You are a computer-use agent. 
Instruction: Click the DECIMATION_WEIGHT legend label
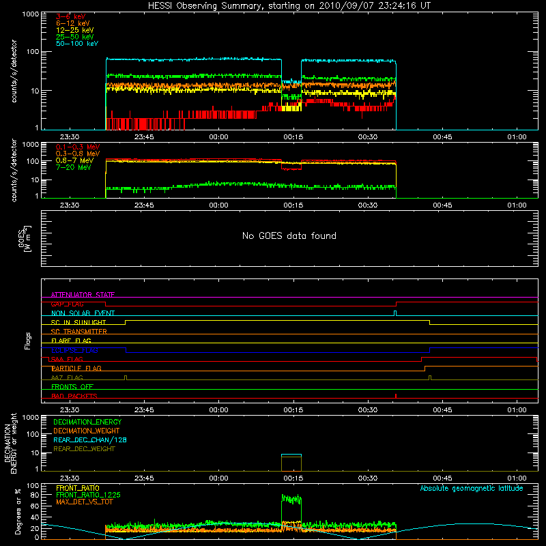87,431
